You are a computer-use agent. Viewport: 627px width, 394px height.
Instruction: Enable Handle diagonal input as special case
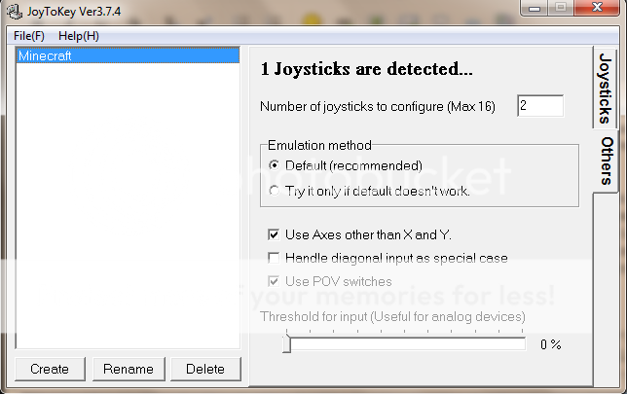(275, 258)
